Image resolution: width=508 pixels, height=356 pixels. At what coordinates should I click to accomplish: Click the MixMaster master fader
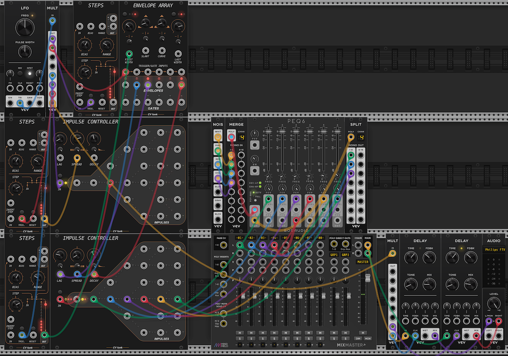point(368,277)
